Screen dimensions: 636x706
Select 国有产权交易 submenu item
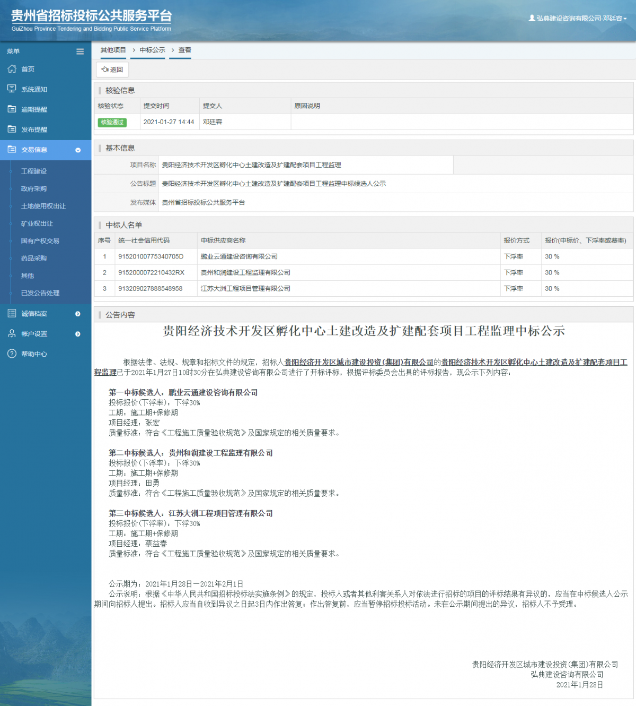(40, 241)
